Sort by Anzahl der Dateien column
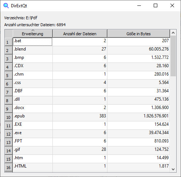Image resolution: width=181 pixels, height=177 pixels. tap(80, 33)
